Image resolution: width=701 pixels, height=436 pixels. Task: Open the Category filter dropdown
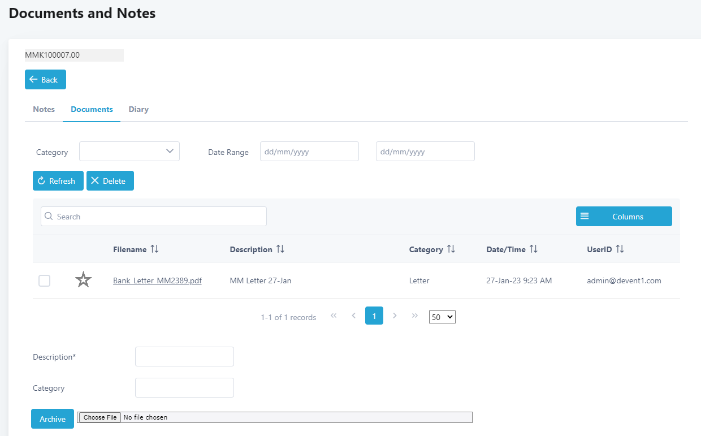click(129, 152)
